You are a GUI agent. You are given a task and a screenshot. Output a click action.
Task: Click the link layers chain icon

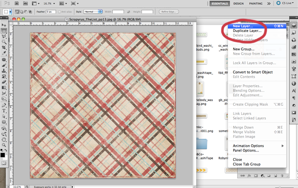coord(242,176)
